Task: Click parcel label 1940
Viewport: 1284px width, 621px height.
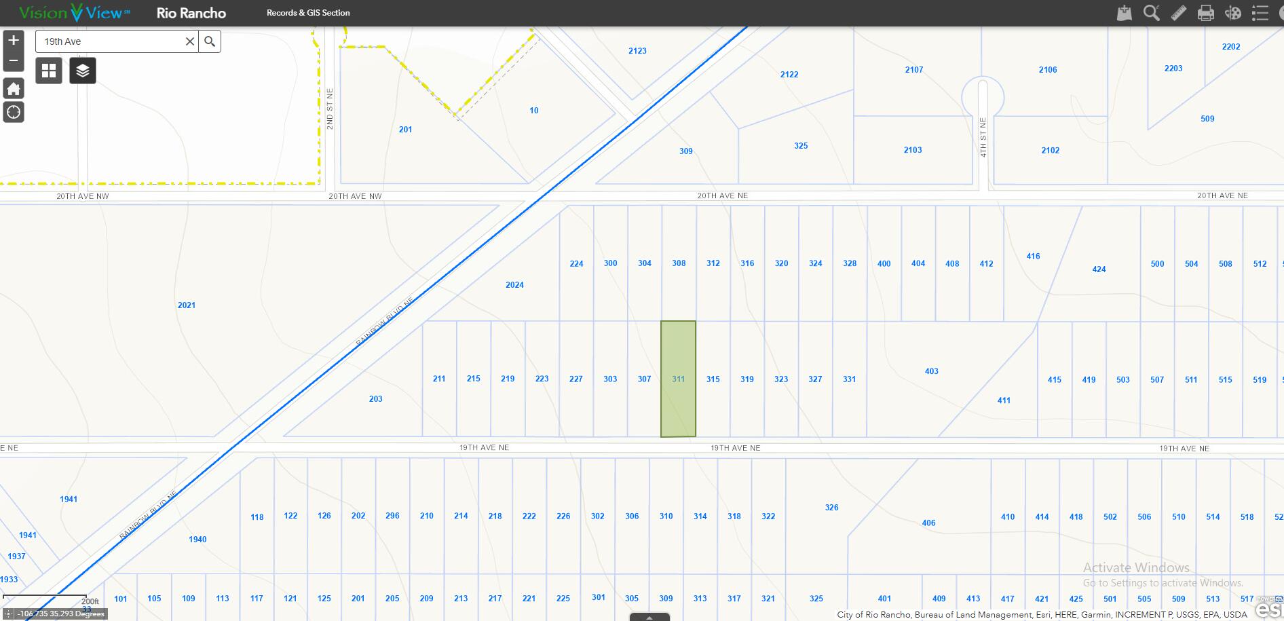Action: click(x=197, y=540)
